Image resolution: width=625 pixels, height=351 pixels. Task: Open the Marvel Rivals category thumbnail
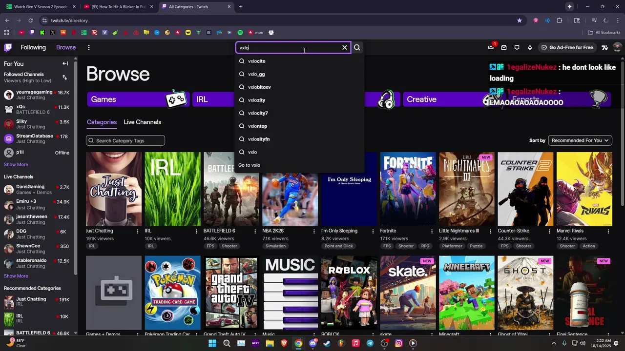[584, 189]
